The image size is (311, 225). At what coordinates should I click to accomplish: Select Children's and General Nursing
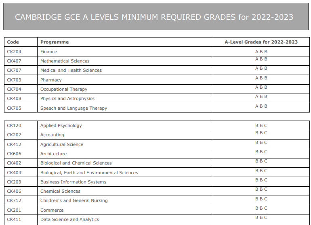coord(74,201)
